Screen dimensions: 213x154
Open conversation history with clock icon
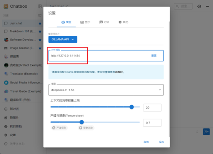pos(199,7)
